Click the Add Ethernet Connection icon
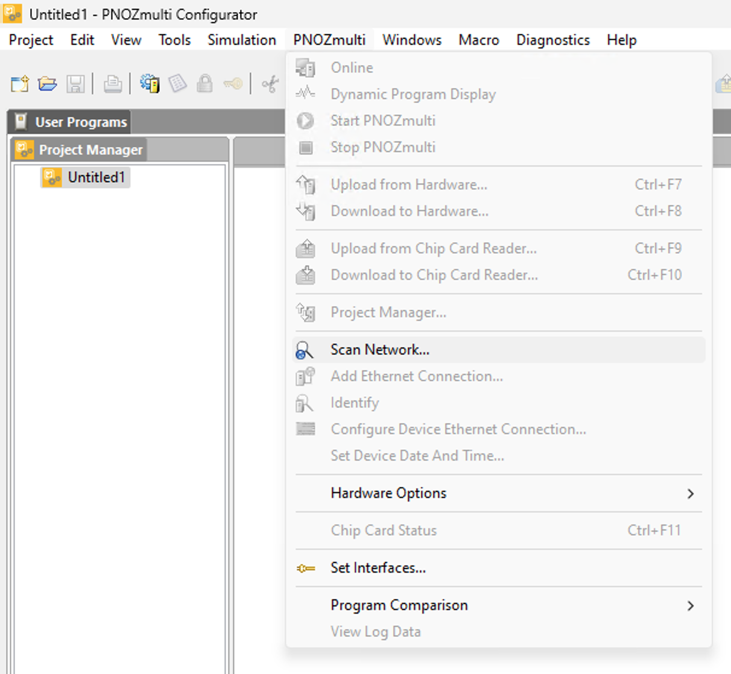This screenshot has width=731, height=674. 305,376
